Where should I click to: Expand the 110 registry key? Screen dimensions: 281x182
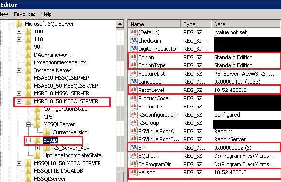19,39
